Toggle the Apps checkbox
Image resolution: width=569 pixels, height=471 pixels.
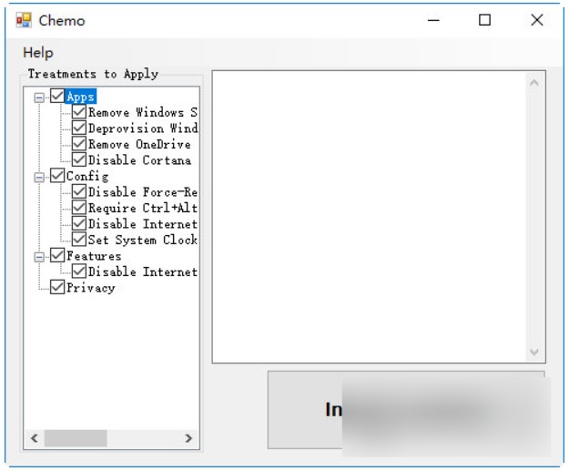coord(57,97)
